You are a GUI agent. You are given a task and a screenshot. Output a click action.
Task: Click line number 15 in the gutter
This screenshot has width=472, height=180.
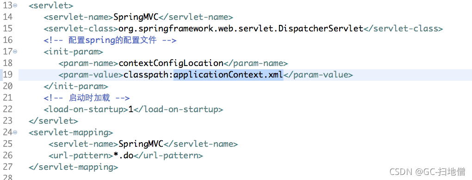click(7, 29)
